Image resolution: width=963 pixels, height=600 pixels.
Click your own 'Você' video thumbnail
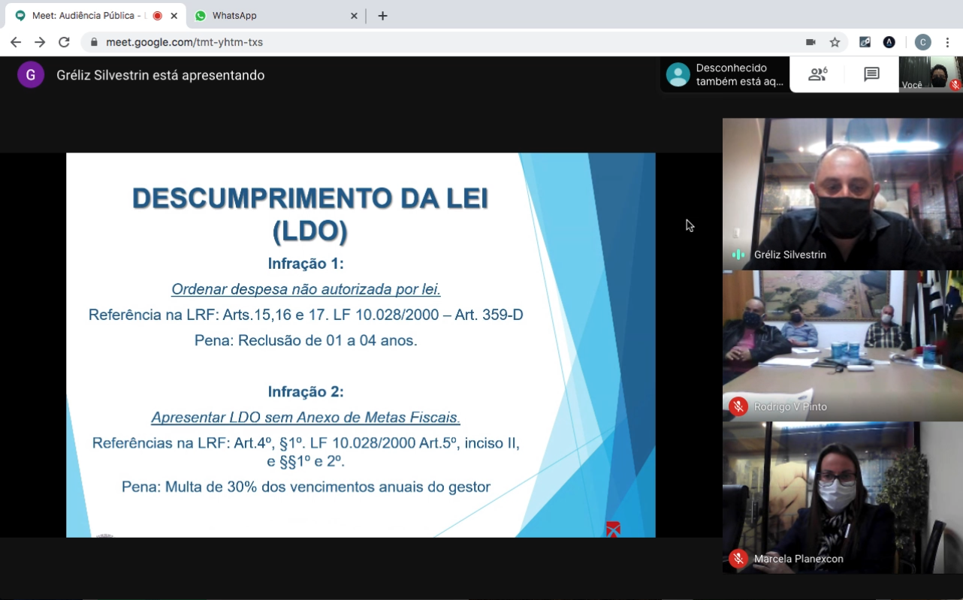[930, 74]
